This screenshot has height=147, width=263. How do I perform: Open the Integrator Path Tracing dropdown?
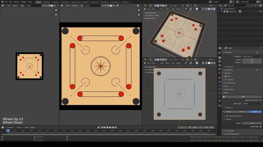(x=252, y=56)
